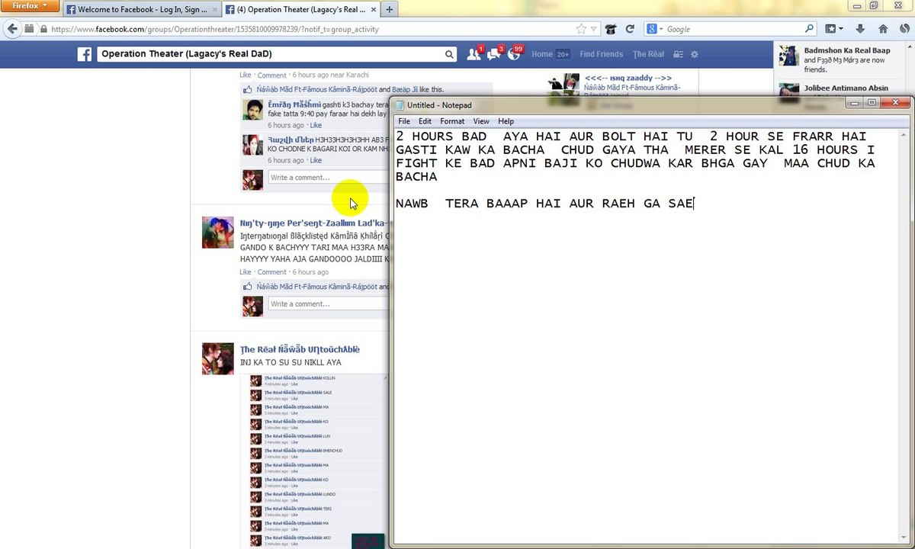915x549 pixels.
Task: Open the Facebook settings gear icon
Action: 695,54
